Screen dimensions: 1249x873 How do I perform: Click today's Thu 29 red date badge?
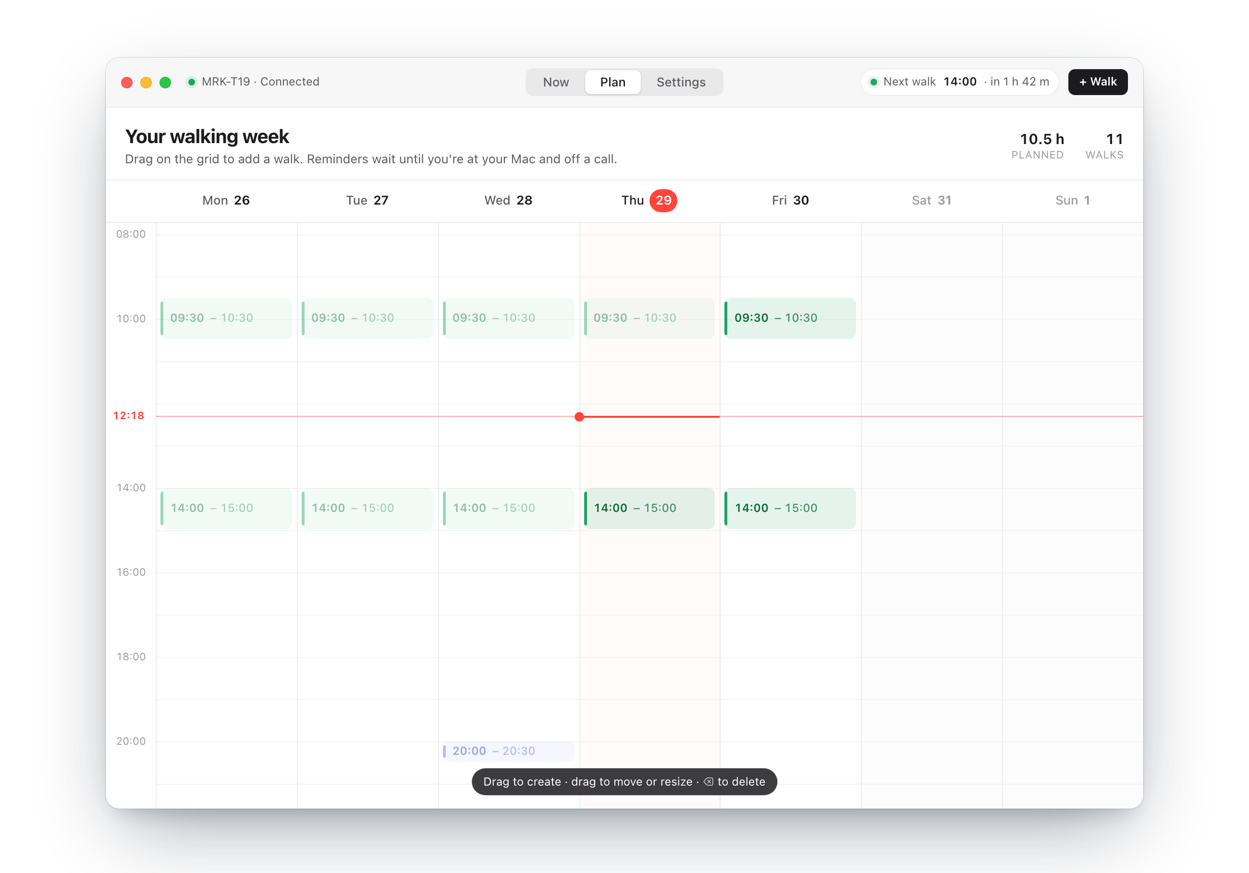(663, 200)
